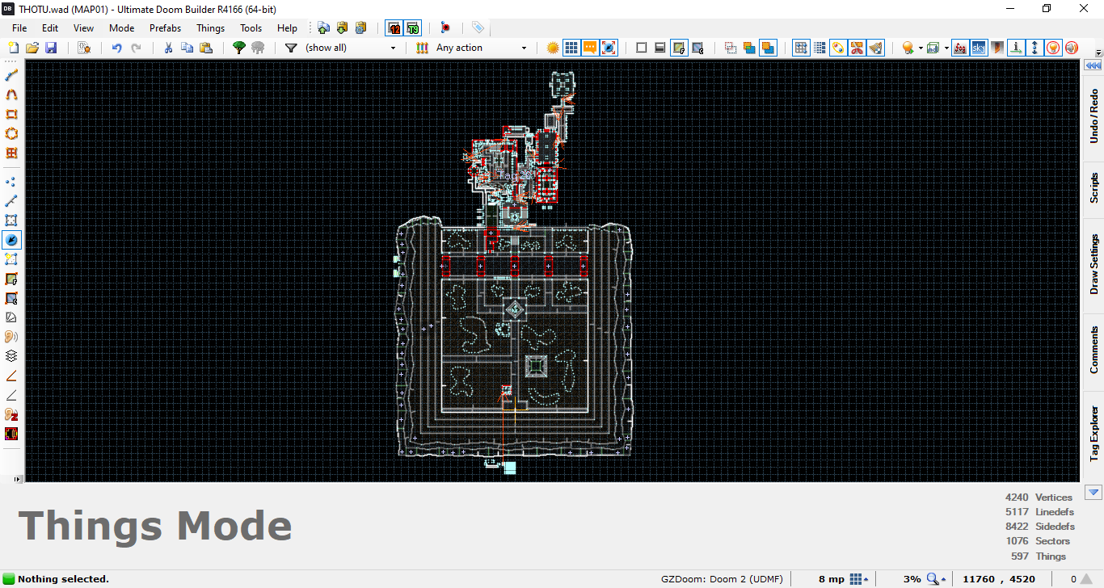Image resolution: width=1104 pixels, height=588 pixels.
Task: Toggle sound mute speaker icon
Action: coord(1072,48)
